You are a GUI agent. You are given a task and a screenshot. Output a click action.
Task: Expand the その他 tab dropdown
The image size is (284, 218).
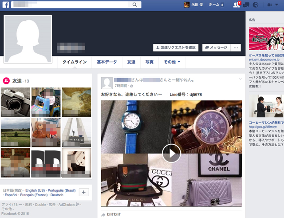(172, 62)
